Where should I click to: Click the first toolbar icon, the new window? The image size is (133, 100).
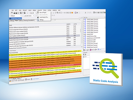[x=12, y=13]
